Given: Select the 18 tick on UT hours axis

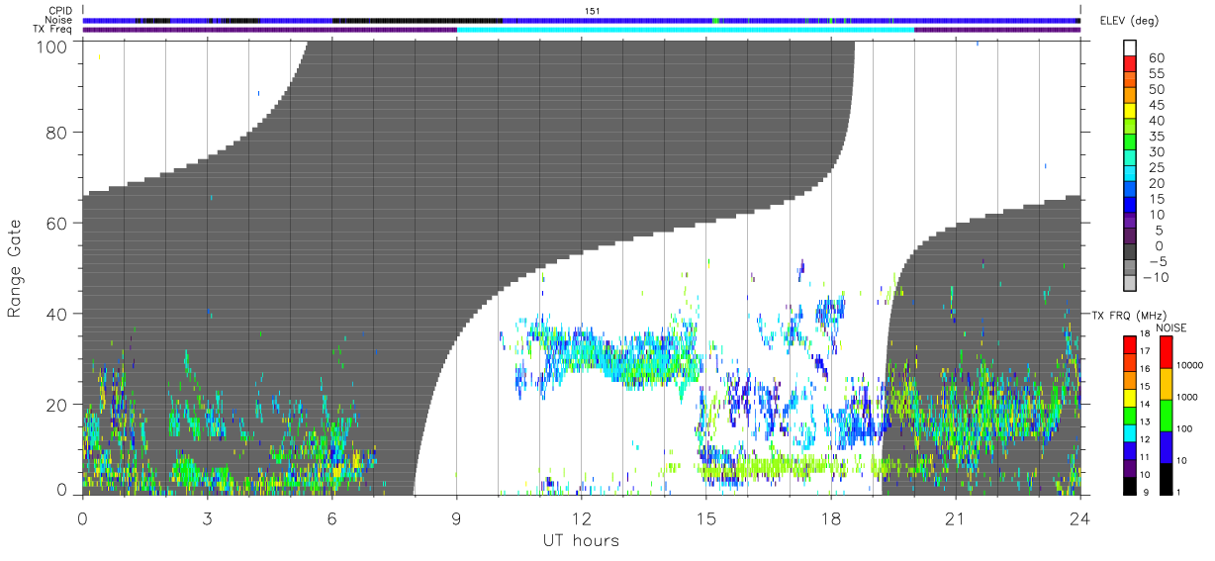Looking at the screenshot, I should (x=830, y=517).
